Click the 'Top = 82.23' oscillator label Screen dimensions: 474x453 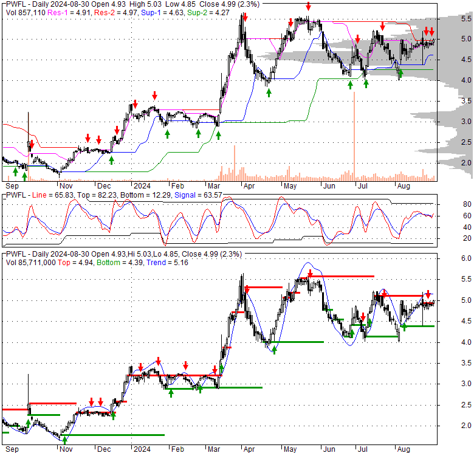coord(97,195)
